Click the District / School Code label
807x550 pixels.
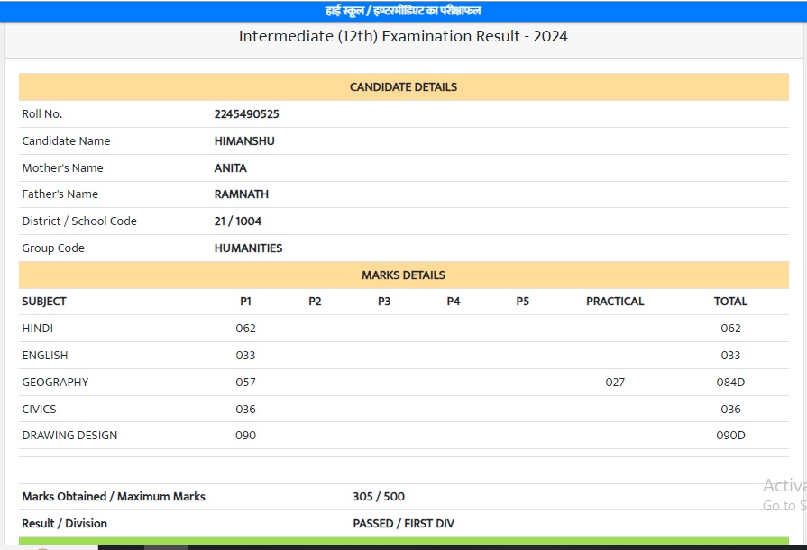79,221
